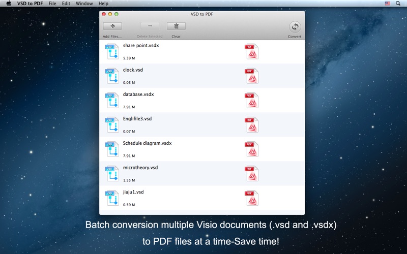407x254 pixels.
Task: Click VSD icon for jiaju1.vsd
Action: pos(112,198)
